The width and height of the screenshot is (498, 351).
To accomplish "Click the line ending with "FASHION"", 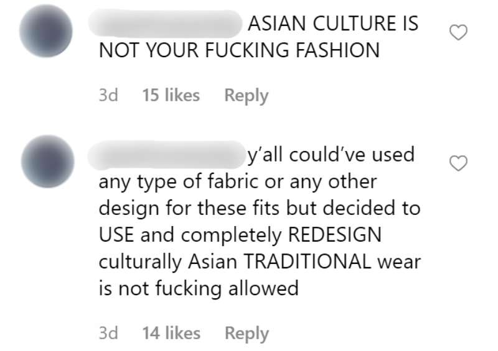I will tap(239, 50).
